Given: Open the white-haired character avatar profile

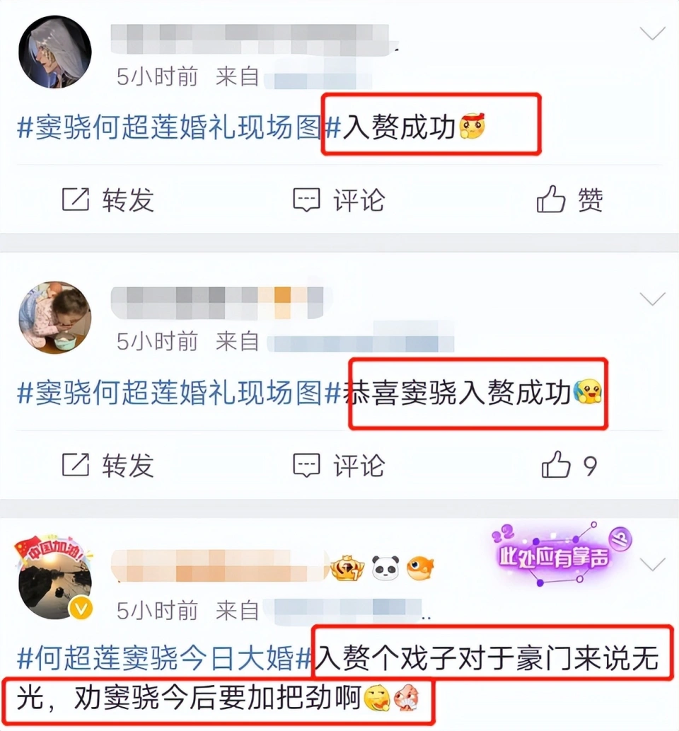Looking at the screenshot, I should [55, 52].
